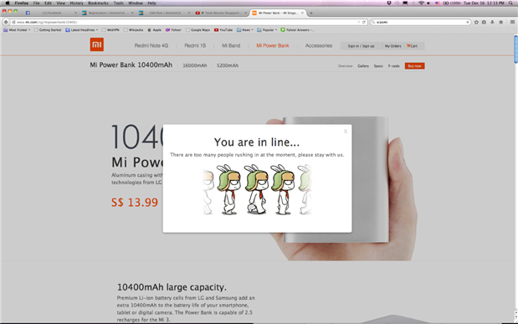518x324 pixels.
Task: Switch to the Edit Post element14 tab
Action: pyautogui.click(x=164, y=13)
